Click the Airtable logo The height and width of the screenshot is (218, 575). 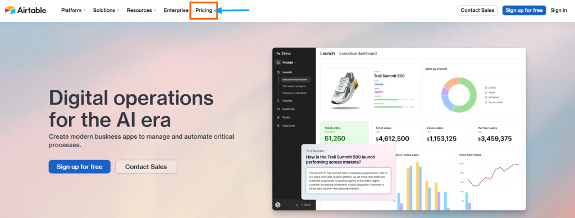pos(26,10)
